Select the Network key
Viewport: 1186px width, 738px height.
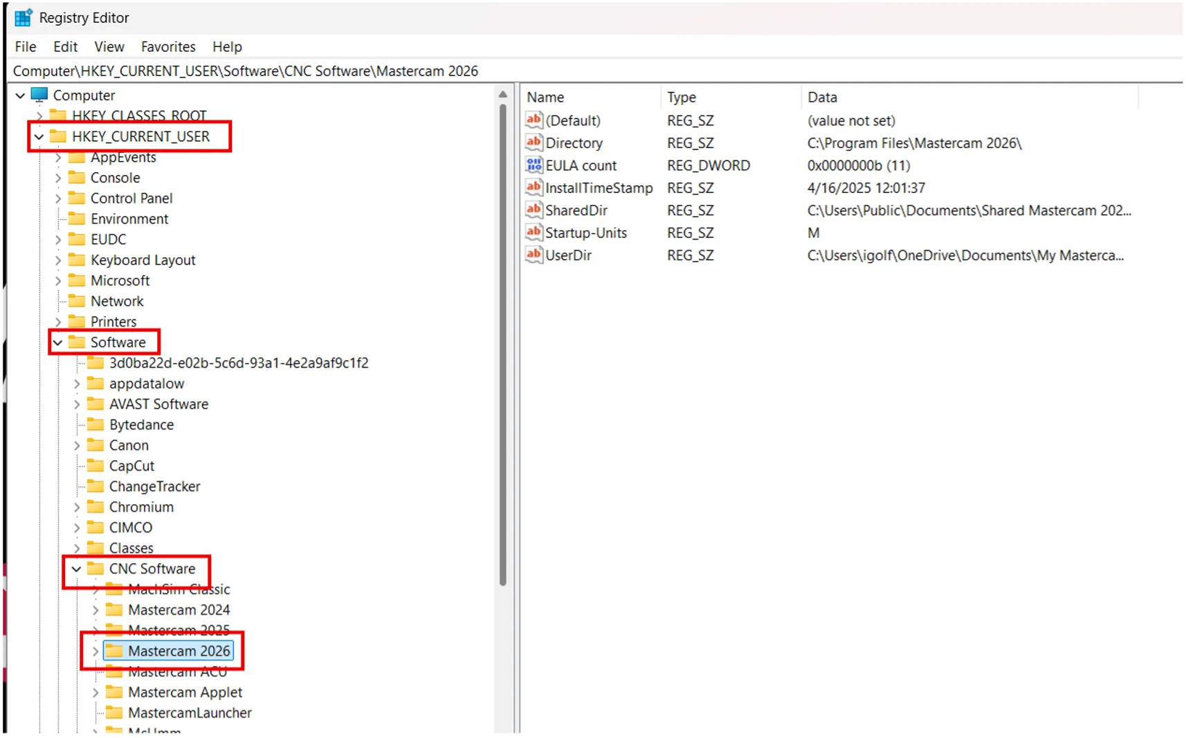(x=117, y=302)
